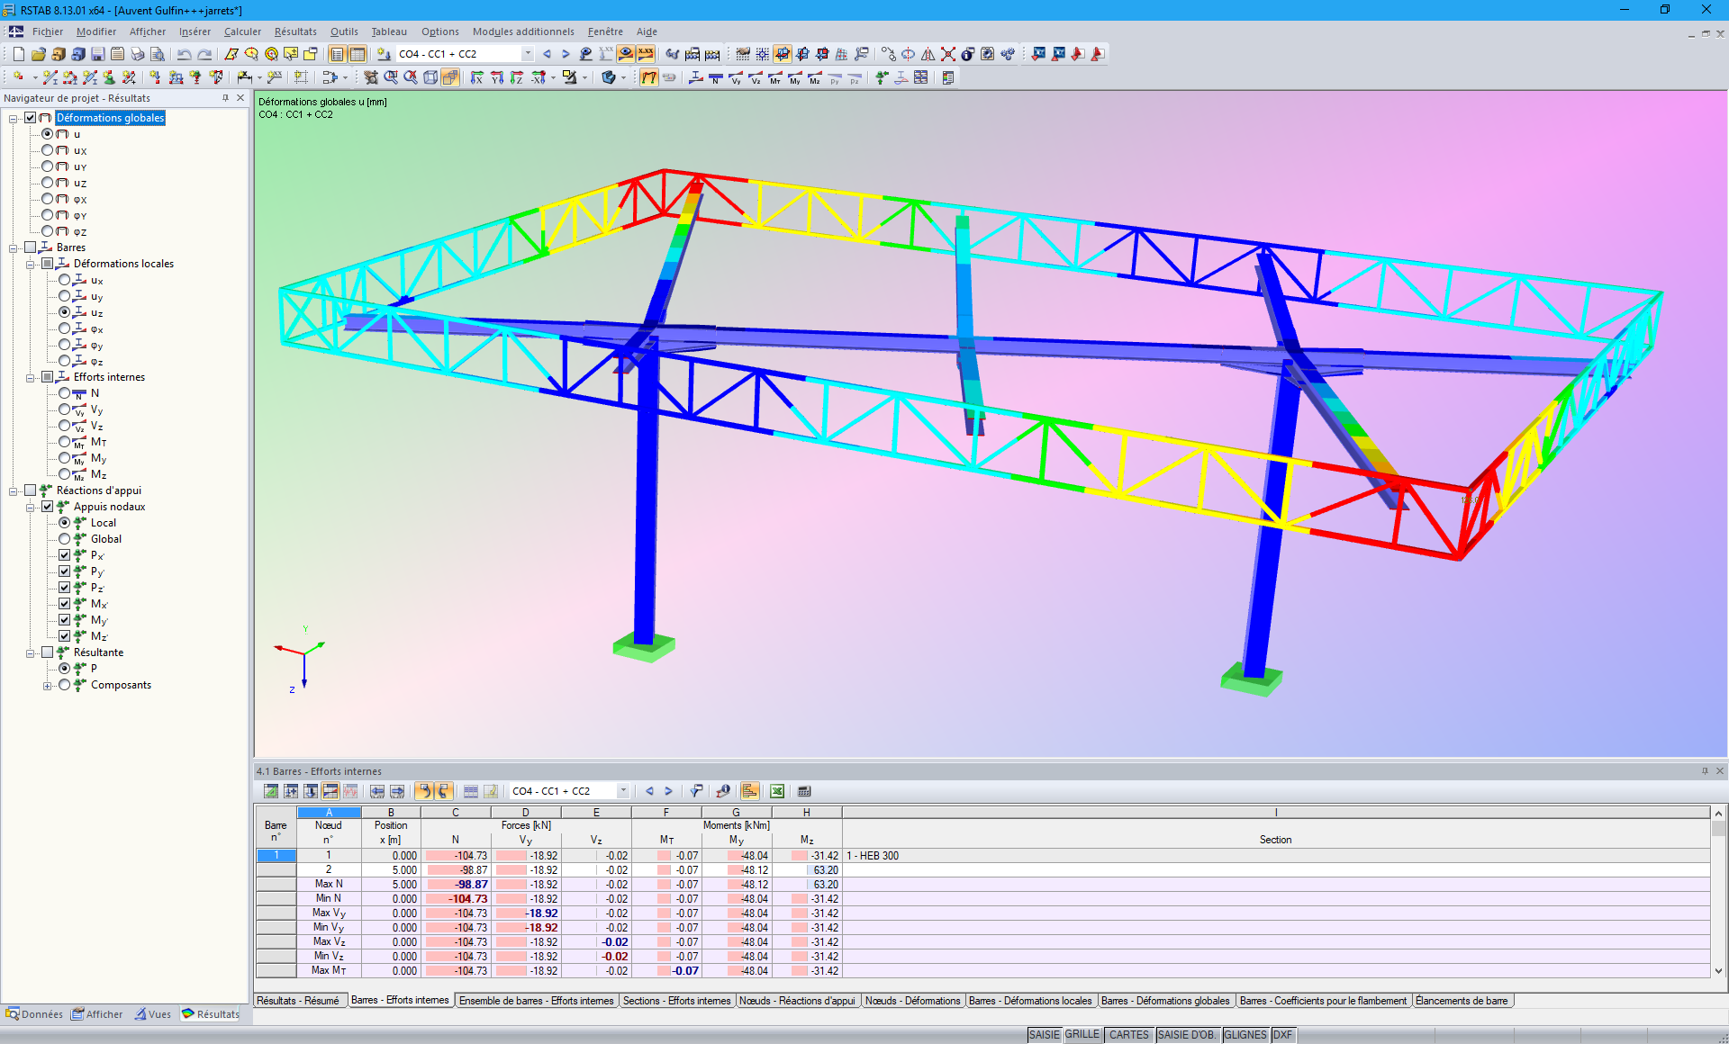Click show deformation results toolbar icon
The width and height of the screenshot is (1729, 1044).
click(x=649, y=77)
